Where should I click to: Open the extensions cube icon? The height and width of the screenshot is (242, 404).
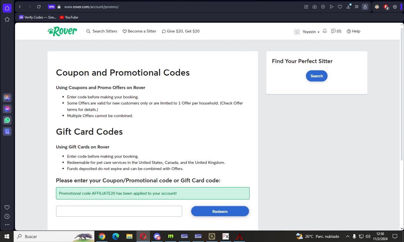pos(395,7)
